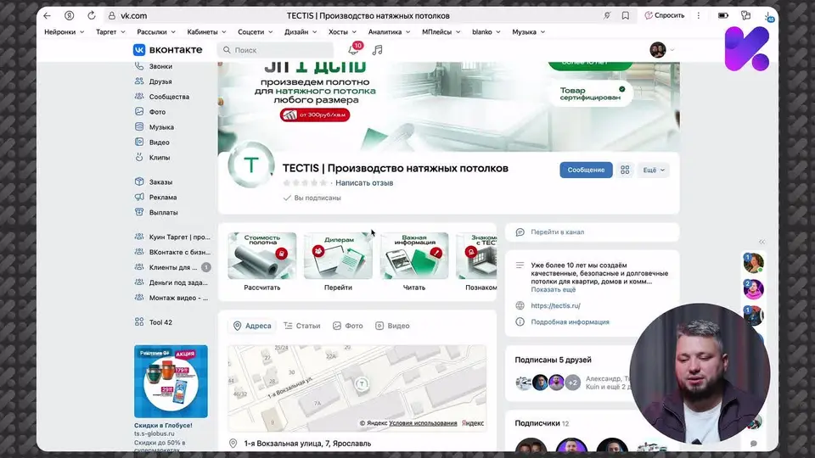Switch to the Статьи tab
This screenshot has height=458, width=815.
(302, 326)
